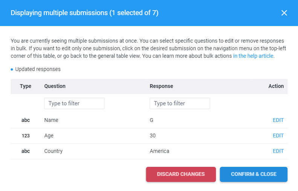Focus the Response filter input
Viewport: 298px width, 191px height.
pyautogui.click(x=180, y=103)
